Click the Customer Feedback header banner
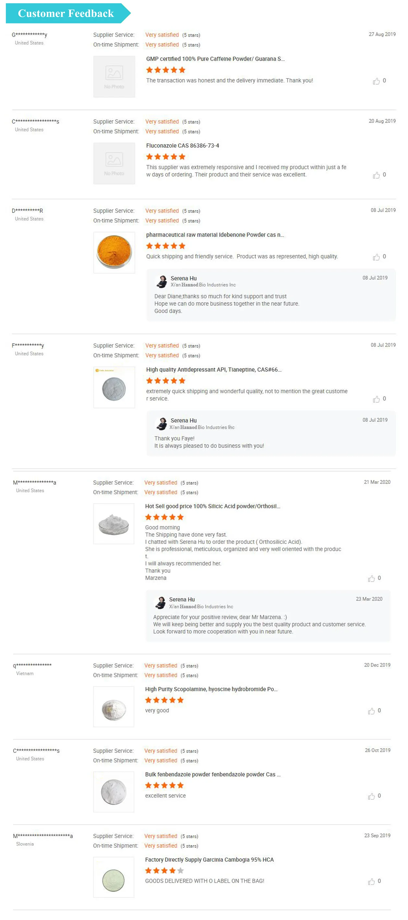This screenshot has width=408, height=920. 66,14
